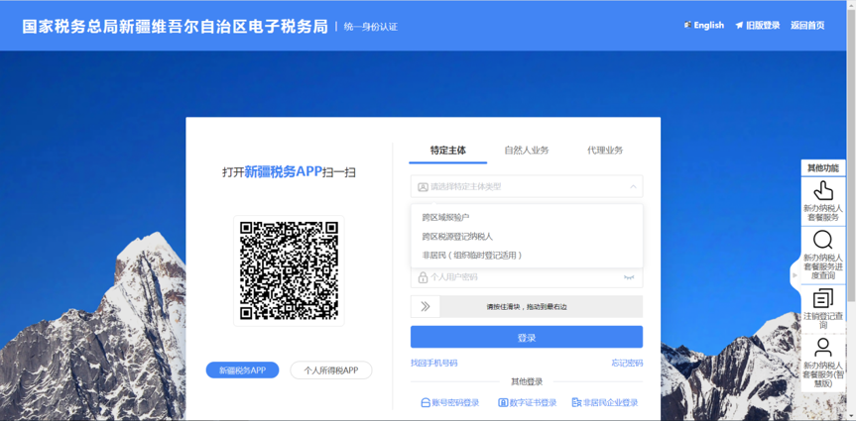Image resolution: width=856 pixels, height=421 pixels.
Task: Select the 特定主体 tab
Action: click(447, 151)
